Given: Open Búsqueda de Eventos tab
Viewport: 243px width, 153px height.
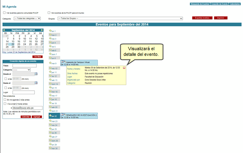Looking at the screenshot, I should 200,4.
